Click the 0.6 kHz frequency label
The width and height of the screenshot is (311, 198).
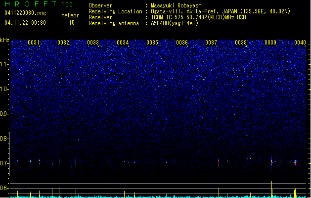point(4,188)
